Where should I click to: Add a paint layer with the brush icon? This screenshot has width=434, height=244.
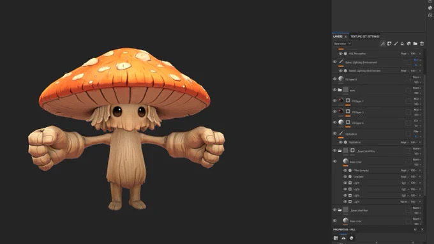(x=396, y=44)
